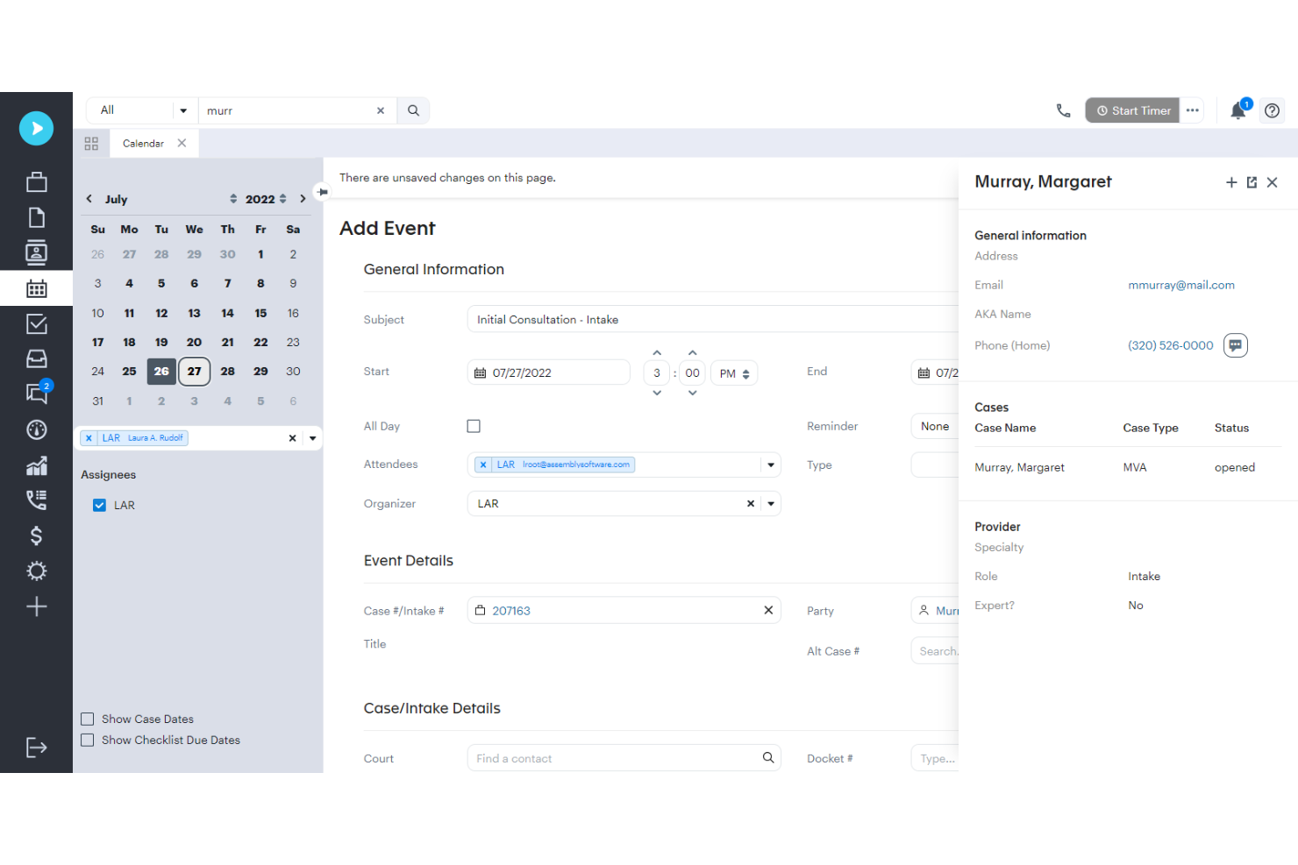Open the briefcase Cases sidebar icon
The width and height of the screenshot is (1298, 865).
click(x=36, y=181)
